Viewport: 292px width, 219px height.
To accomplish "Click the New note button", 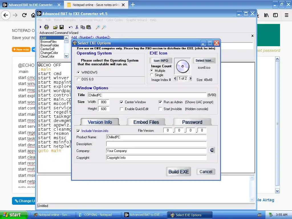I will click(21, 50).
